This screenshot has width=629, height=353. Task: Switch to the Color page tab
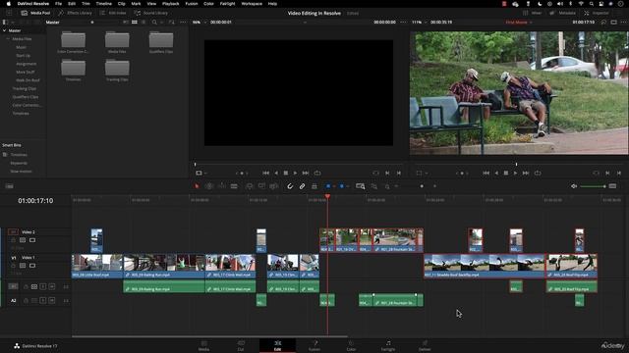(x=351, y=345)
